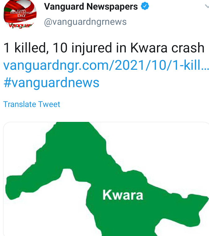209x236 pixels.
Task: Follow the #vanguardnews hashtag
Action: 51,82
